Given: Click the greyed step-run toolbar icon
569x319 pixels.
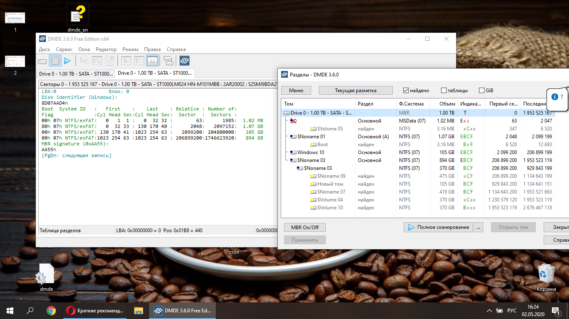Looking at the screenshot, I should [x=85, y=61].
